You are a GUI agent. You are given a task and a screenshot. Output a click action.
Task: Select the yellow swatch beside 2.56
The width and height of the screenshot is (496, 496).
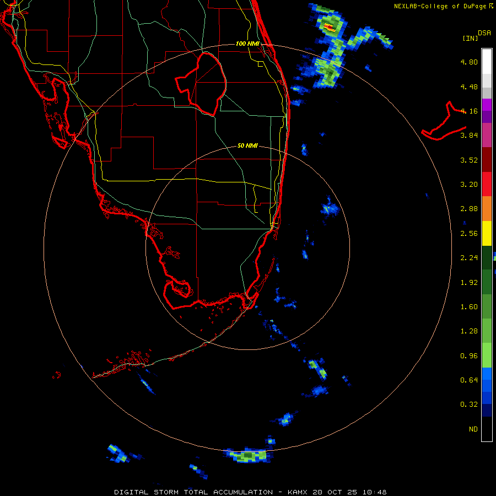point(487,233)
